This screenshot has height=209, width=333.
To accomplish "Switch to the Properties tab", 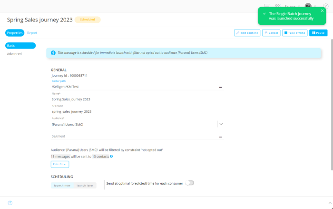I will click(x=15, y=33).
